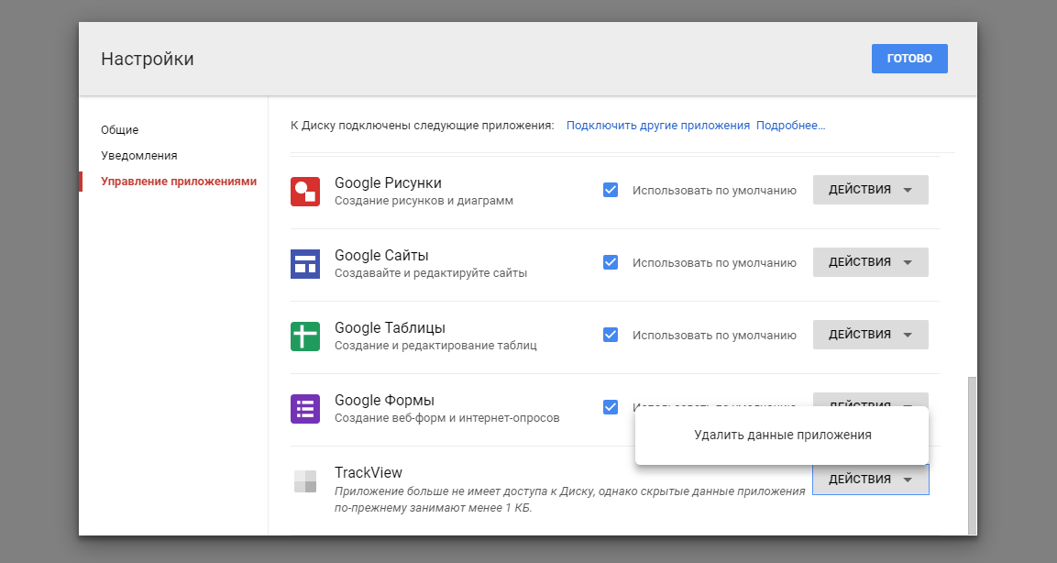The width and height of the screenshot is (1057, 563).
Task: Click the Google Таблицы app title
Action: pos(391,327)
